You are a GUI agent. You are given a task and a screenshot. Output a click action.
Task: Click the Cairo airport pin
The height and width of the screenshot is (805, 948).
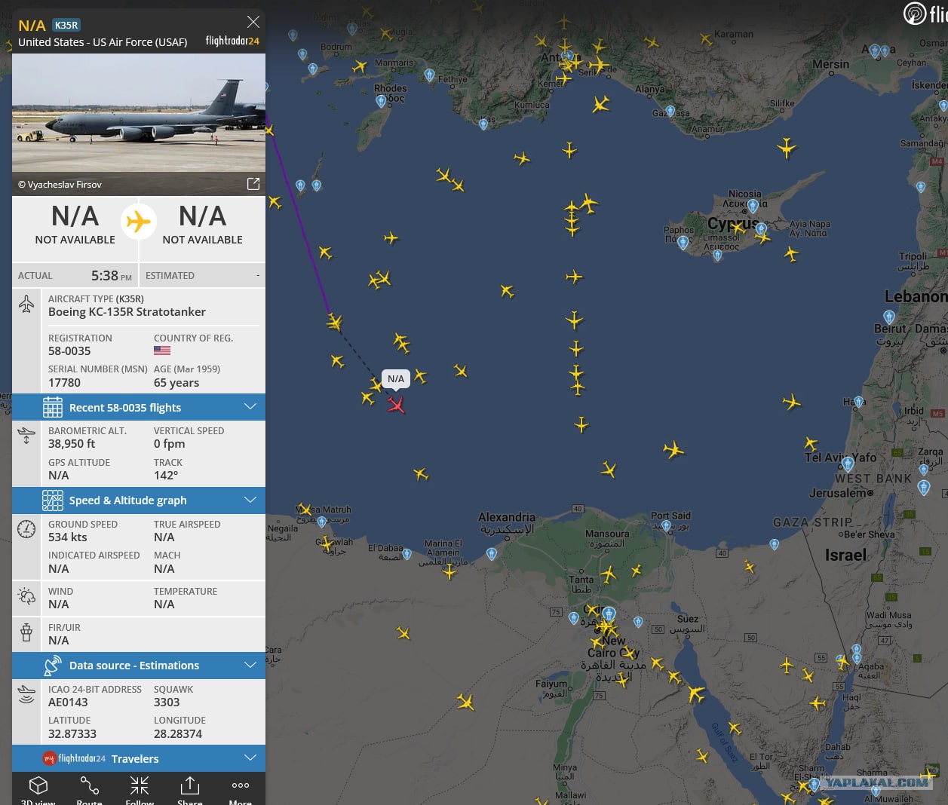click(x=609, y=614)
